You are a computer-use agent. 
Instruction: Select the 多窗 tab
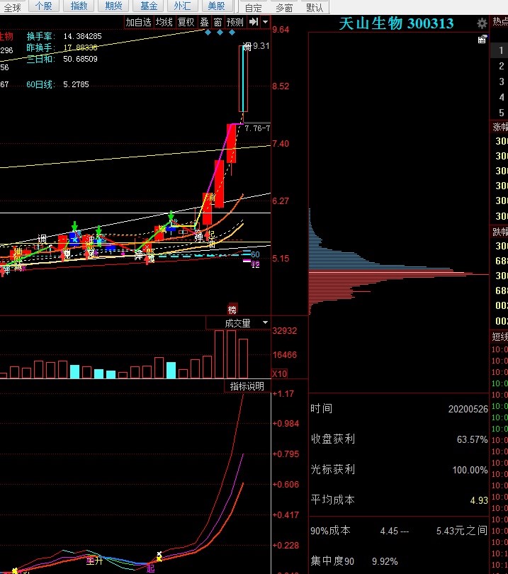coord(284,8)
